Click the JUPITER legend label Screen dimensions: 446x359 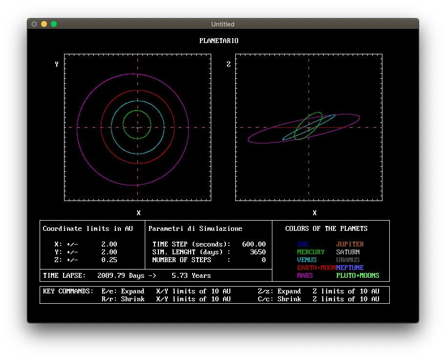pyautogui.click(x=350, y=244)
